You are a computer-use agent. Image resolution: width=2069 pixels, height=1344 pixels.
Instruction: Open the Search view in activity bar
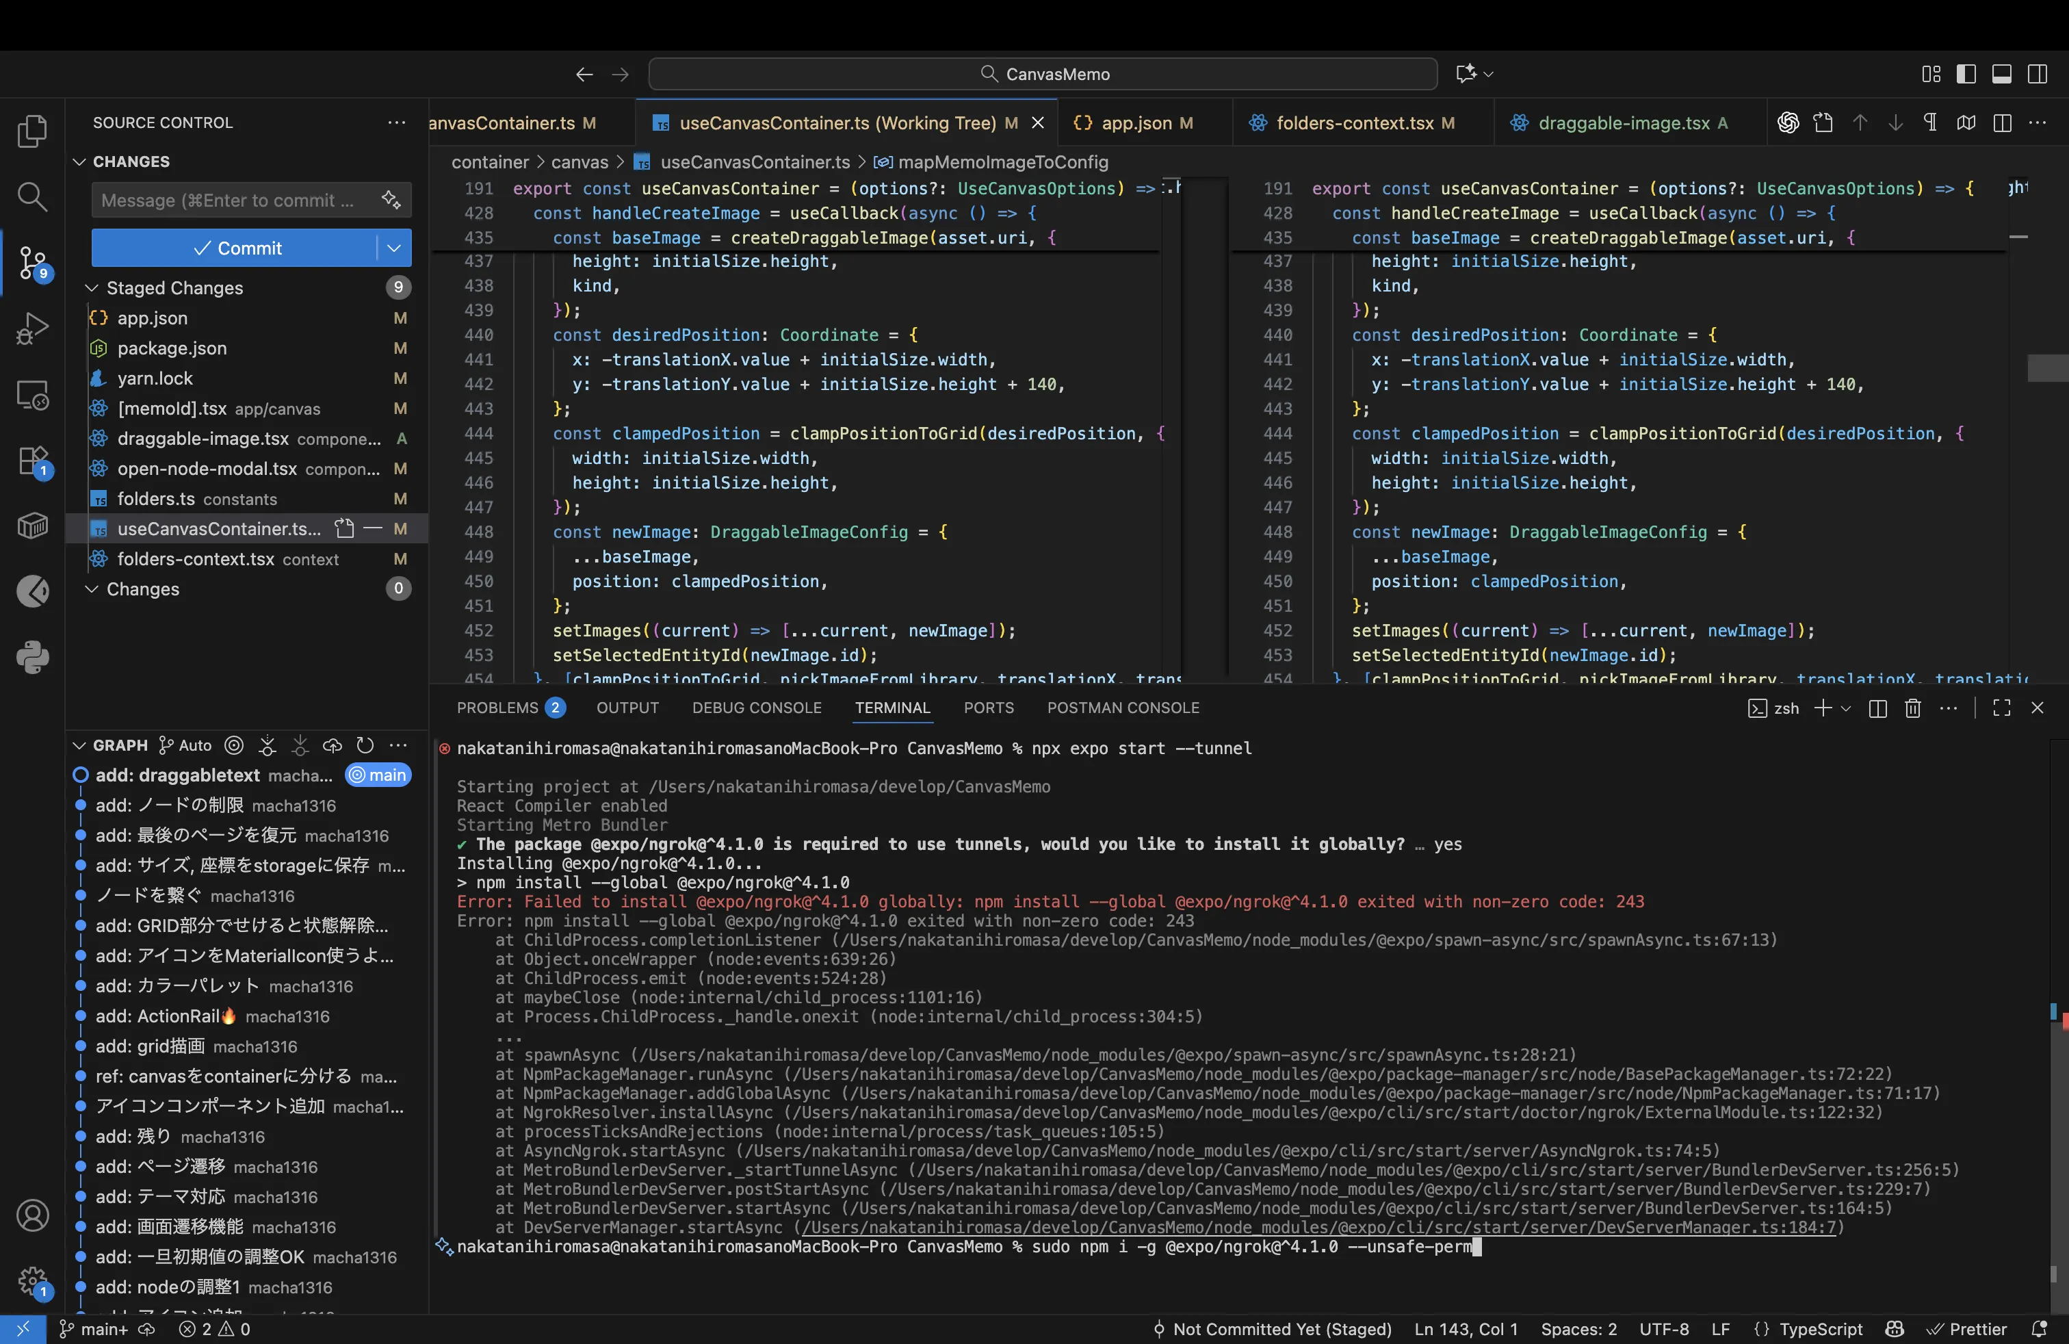point(32,196)
